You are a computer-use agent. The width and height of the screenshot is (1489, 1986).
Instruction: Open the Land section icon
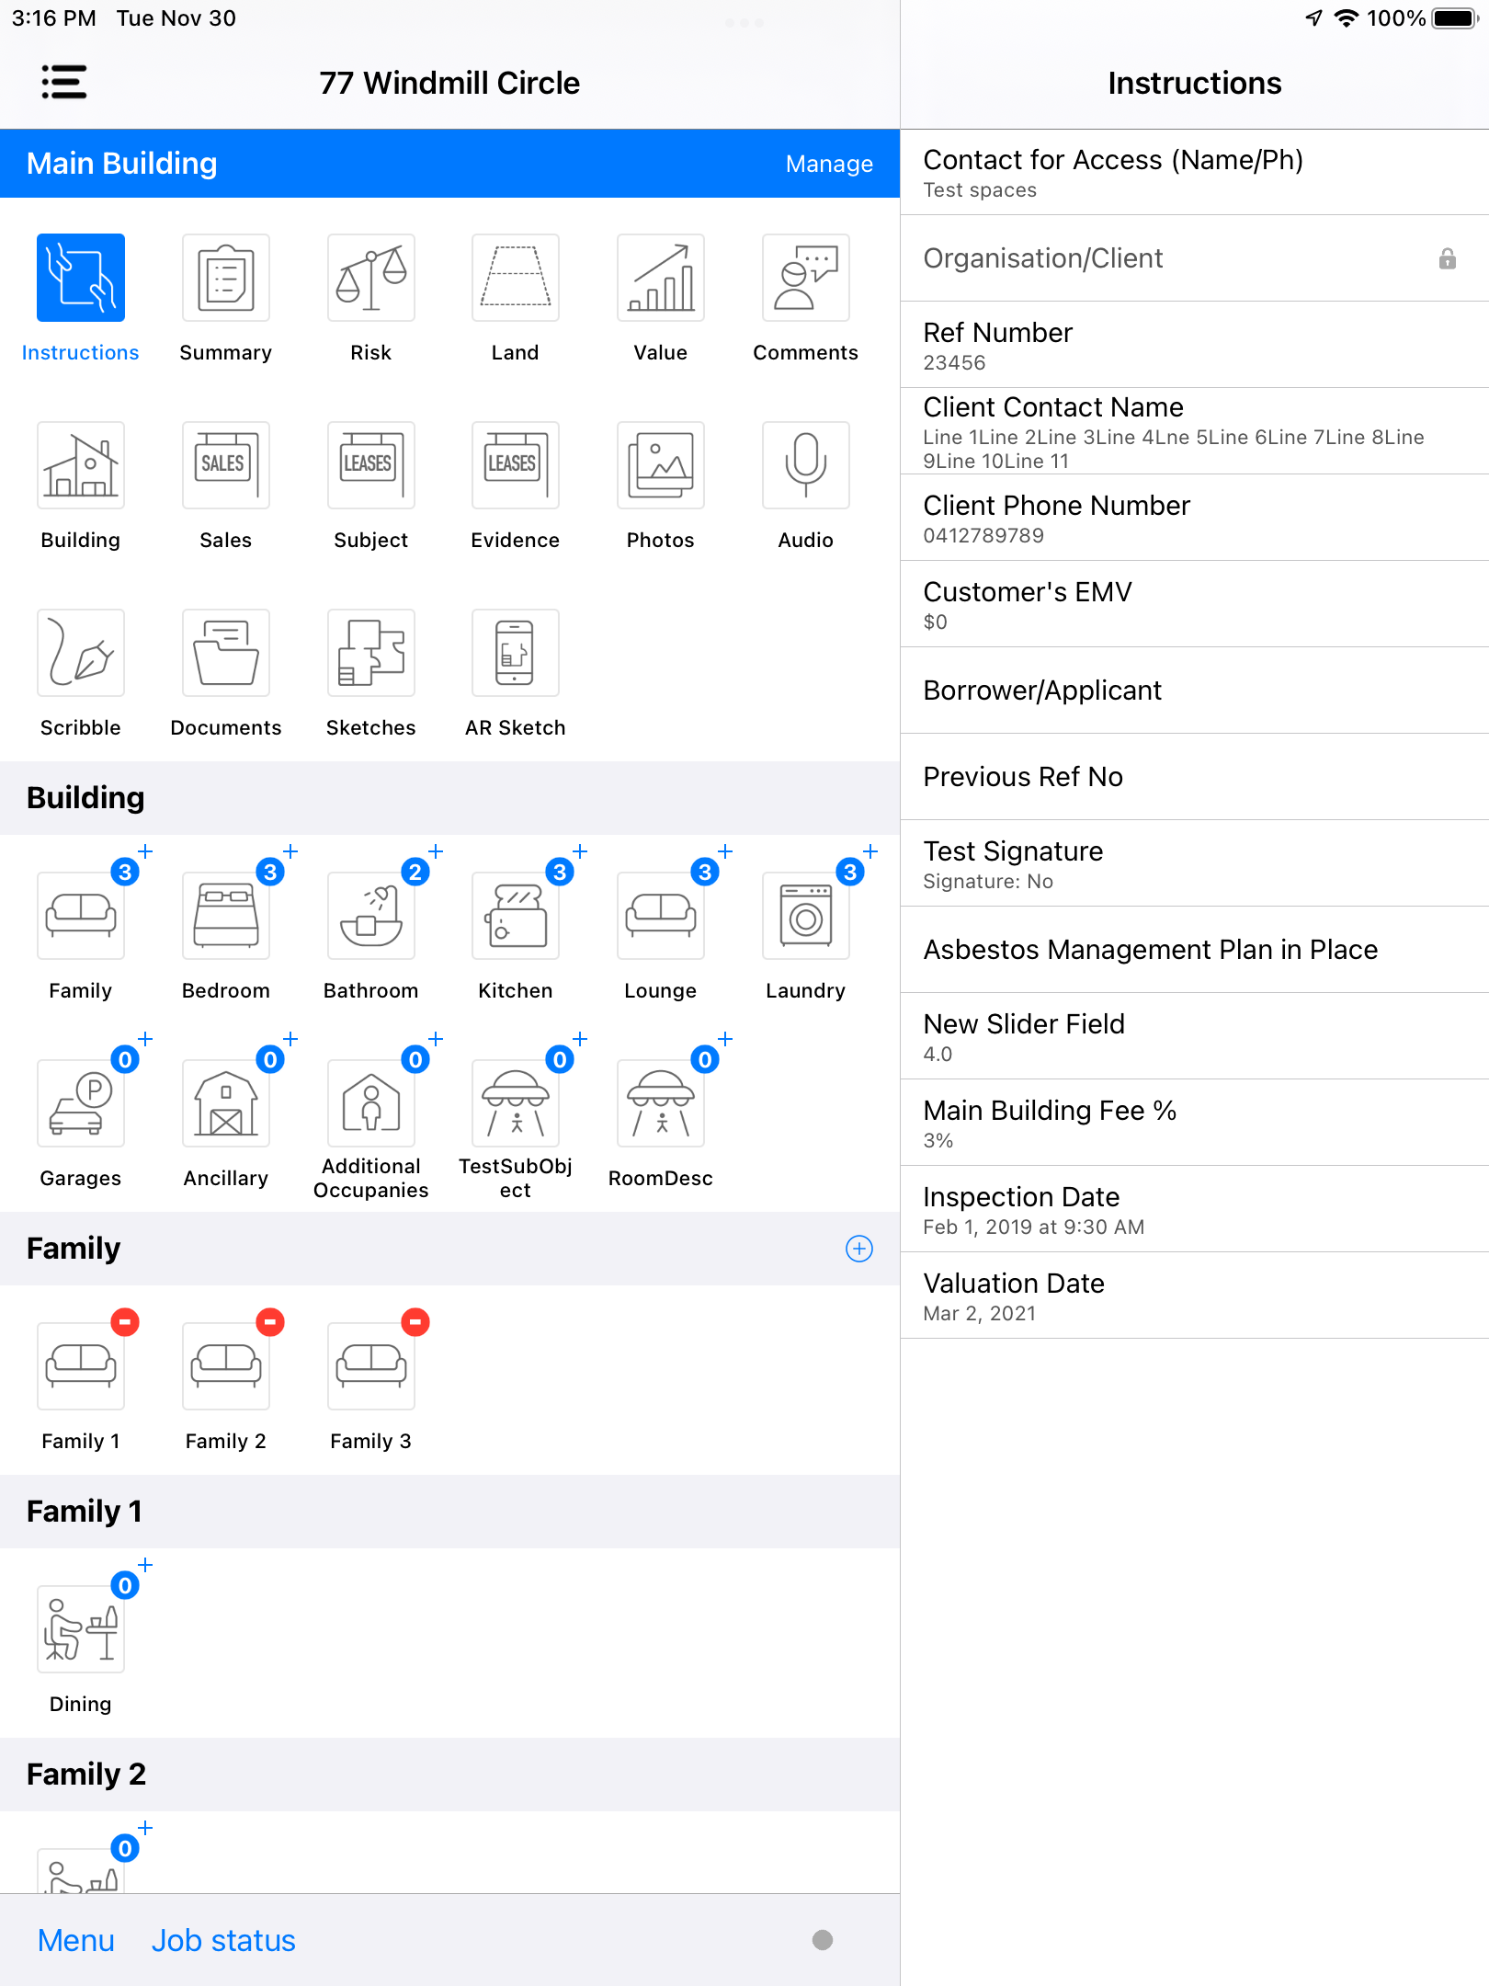click(516, 278)
